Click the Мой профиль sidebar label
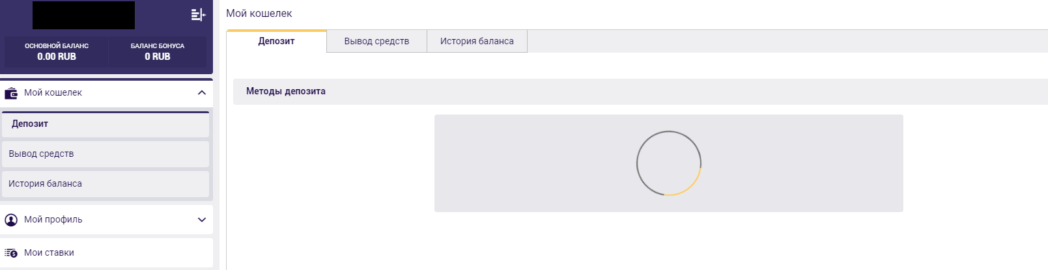The image size is (1048, 270). point(53,220)
